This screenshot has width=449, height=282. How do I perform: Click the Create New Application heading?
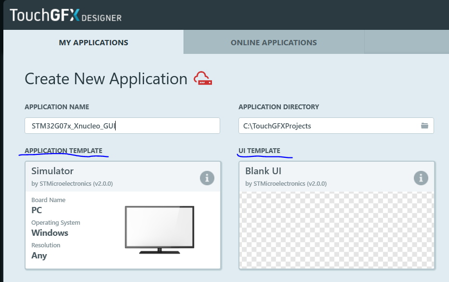[x=106, y=78]
